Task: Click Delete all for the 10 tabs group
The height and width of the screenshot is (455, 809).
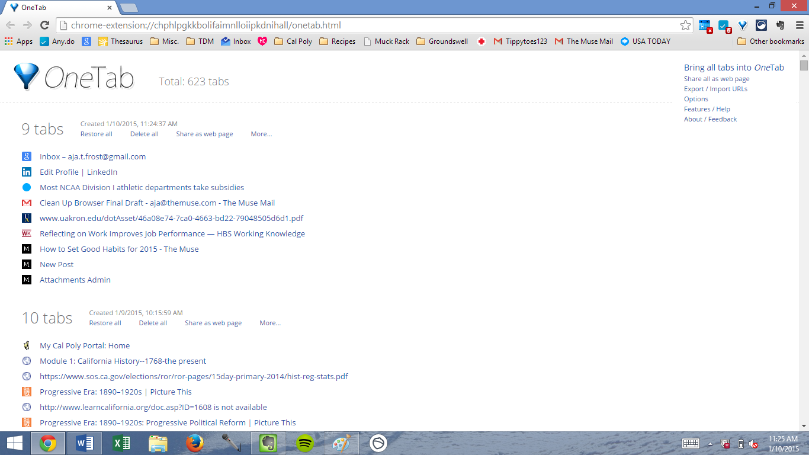Action: 153,323
